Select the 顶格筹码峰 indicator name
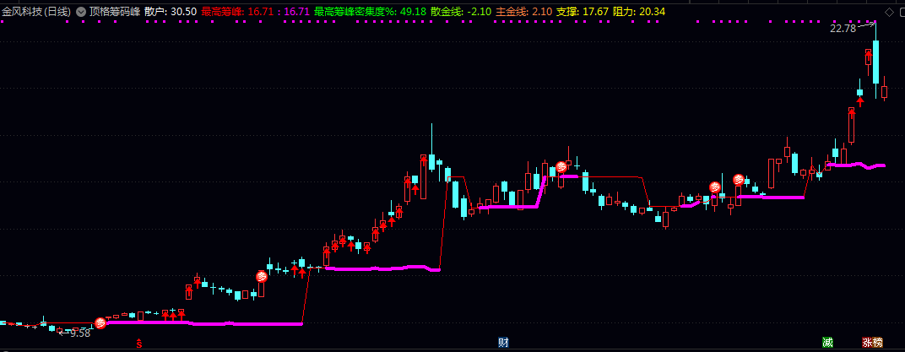The width and height of the screenshot is (905, 352). 114,12
